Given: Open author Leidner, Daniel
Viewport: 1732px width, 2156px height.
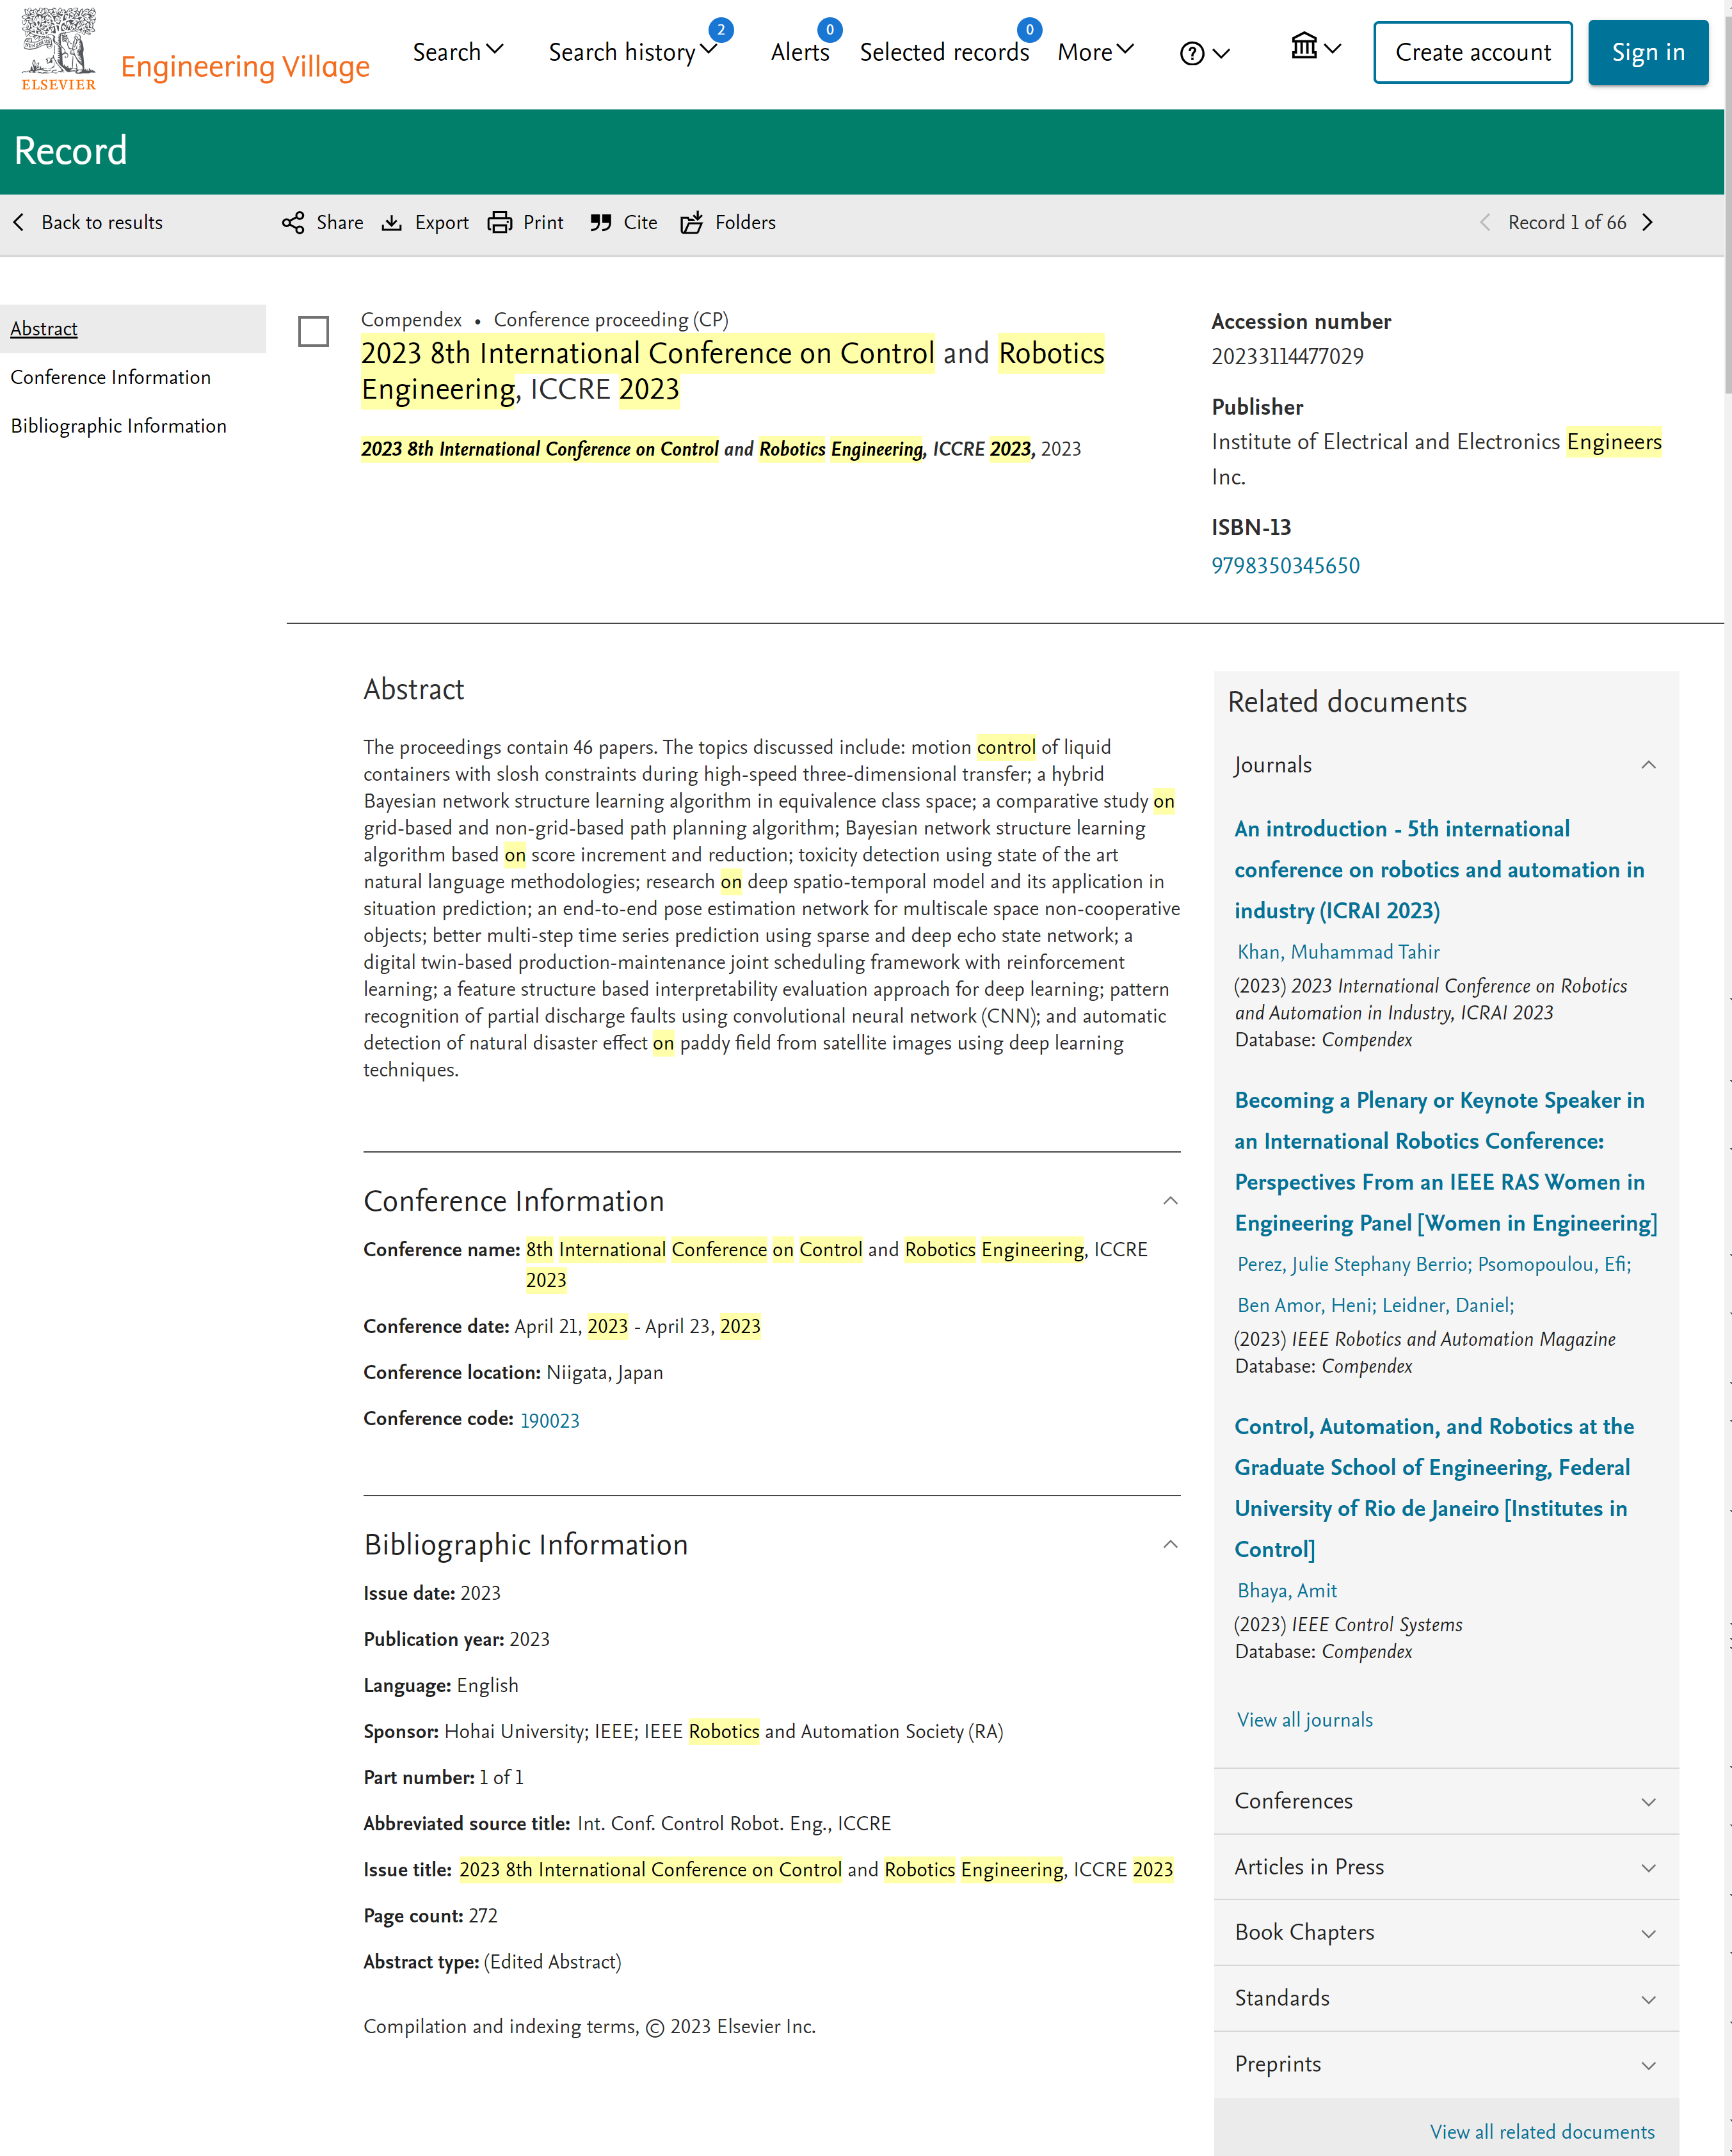Looking at the screenshot, I should click(1447, 1305).
